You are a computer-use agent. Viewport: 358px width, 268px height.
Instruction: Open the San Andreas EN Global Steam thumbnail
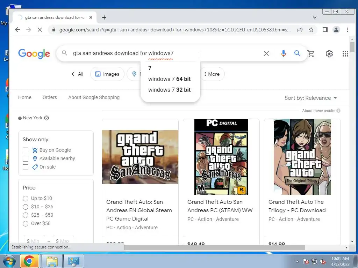click(140, 157)
